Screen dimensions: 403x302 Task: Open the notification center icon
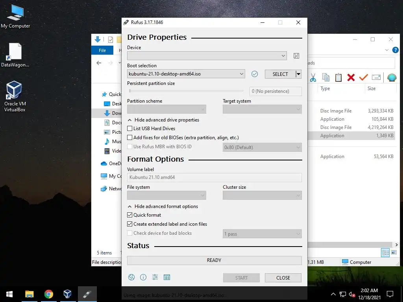390,294
